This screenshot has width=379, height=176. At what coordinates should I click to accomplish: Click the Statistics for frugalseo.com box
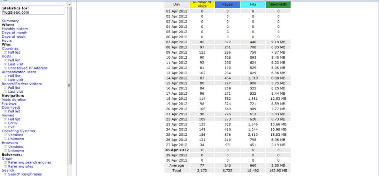(x=33, y=10)
